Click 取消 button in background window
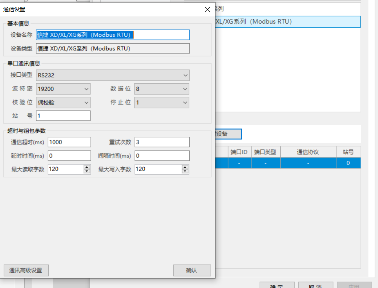The width and height of the screenshot is (378, 288). point(315,285)
